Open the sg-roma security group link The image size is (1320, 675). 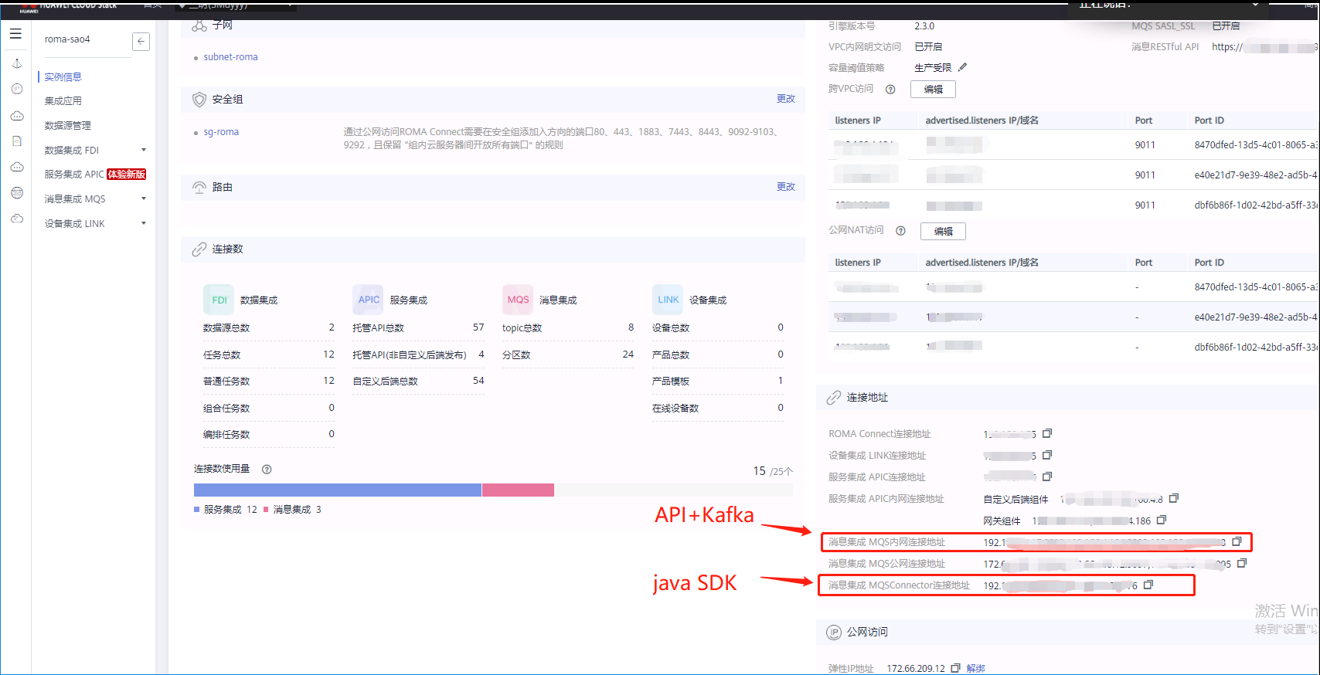pos(221,132)
